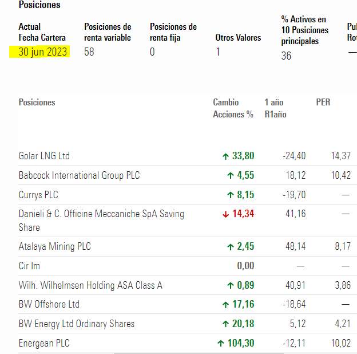
Task: Click Atalaya Mining's green up arrow
Action: 231,247
